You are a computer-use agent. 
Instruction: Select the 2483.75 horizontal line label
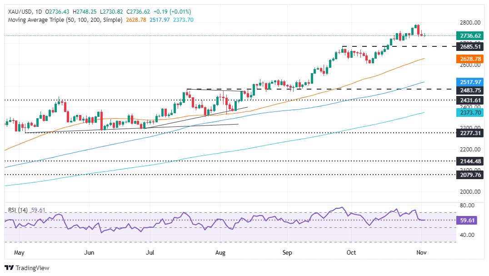(470, 90)
